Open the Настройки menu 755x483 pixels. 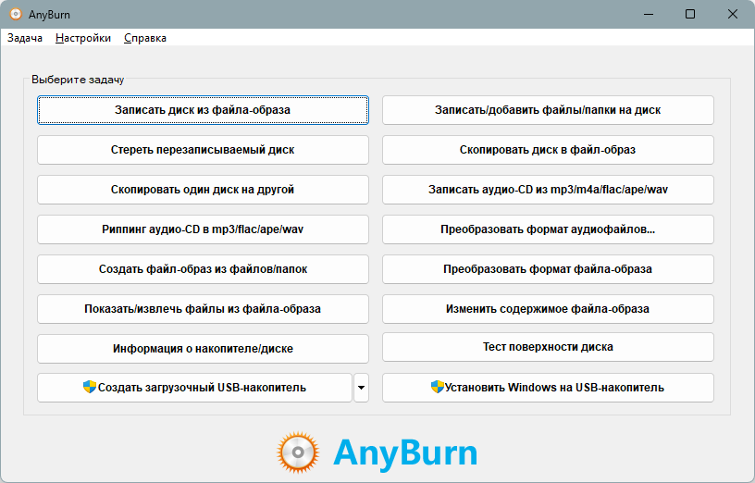[x=83, y=38]
